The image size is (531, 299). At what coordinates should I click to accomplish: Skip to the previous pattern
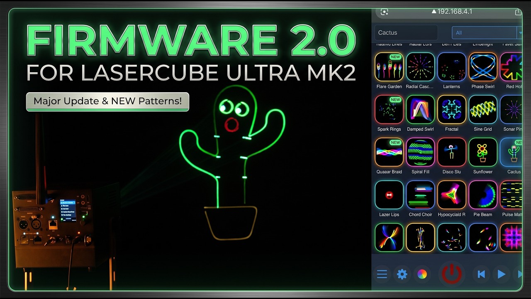[481, 274]
